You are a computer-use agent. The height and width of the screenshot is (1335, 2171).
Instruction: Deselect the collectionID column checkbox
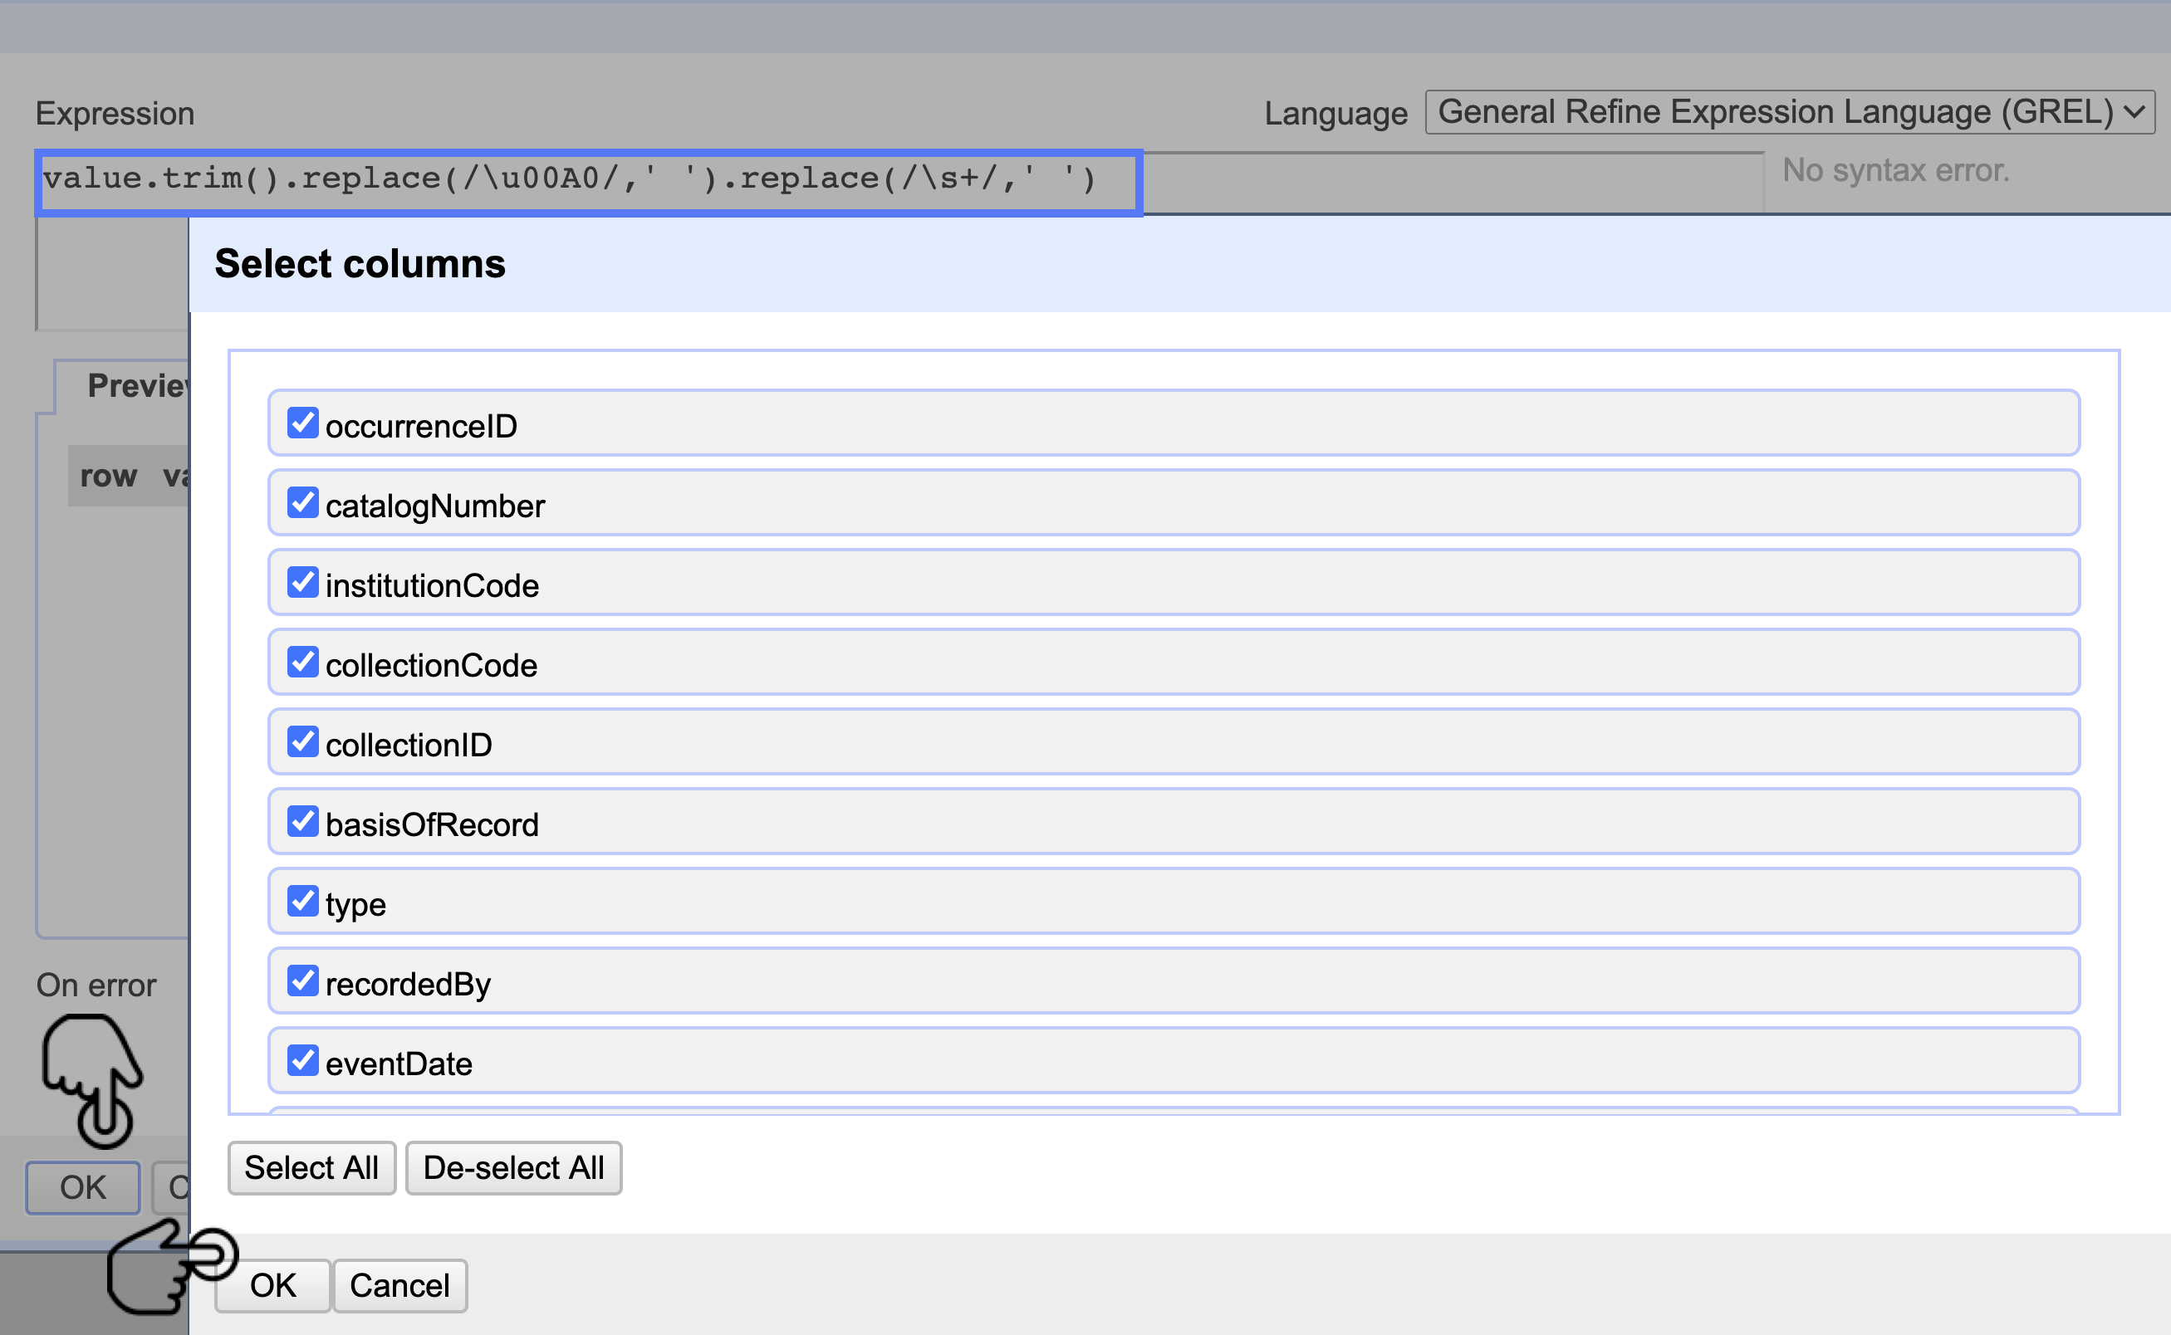click(x=303, y=741)
